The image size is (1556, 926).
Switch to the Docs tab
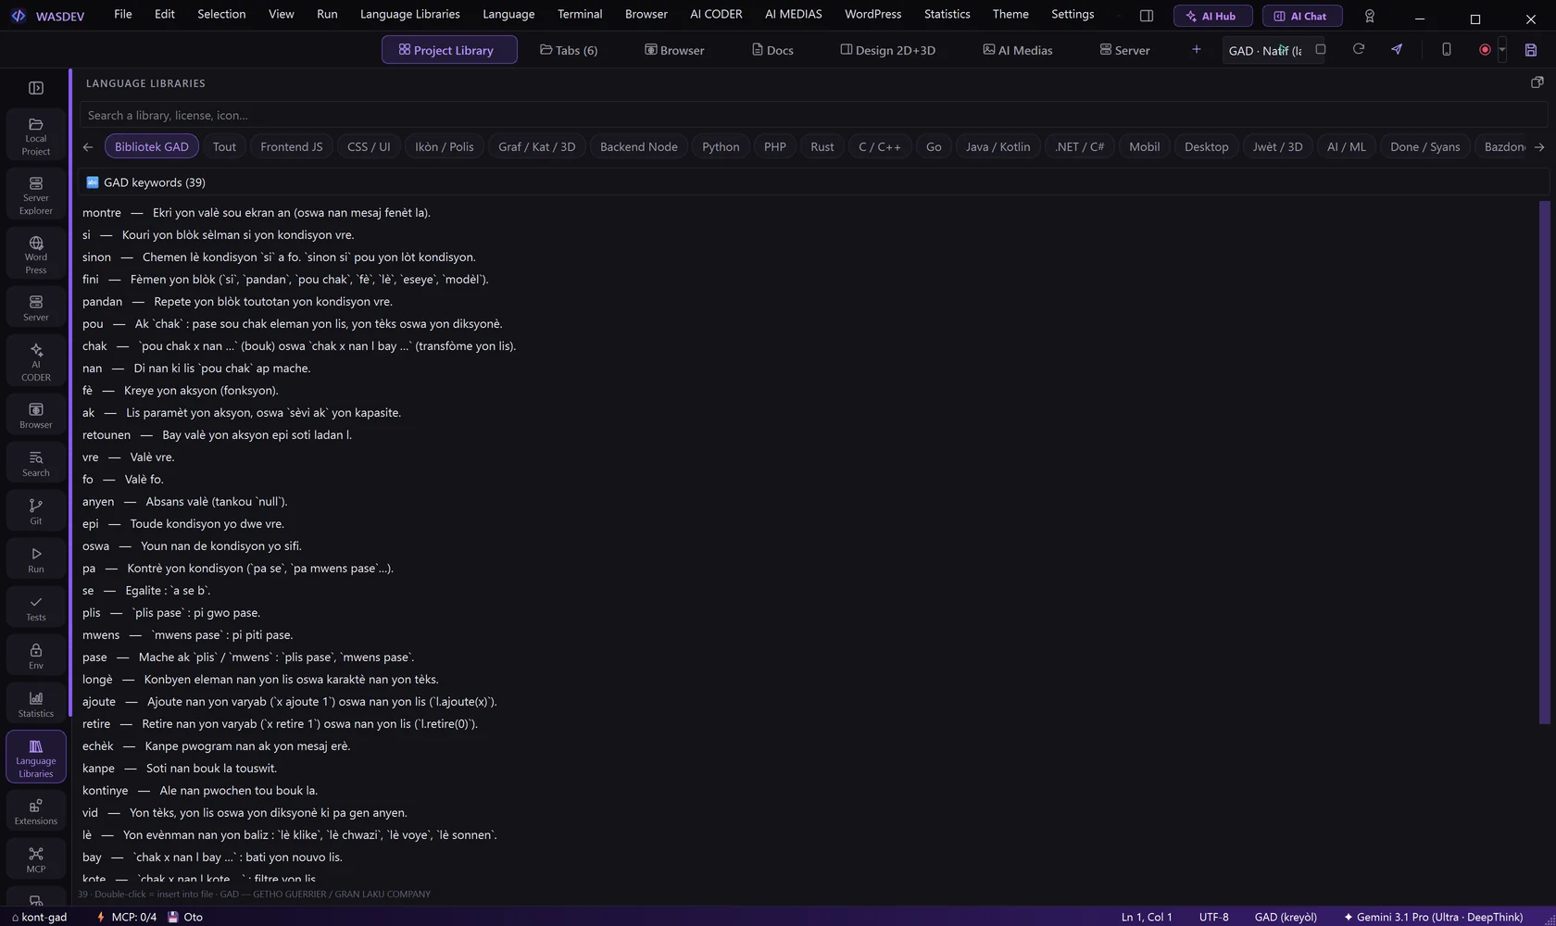coord(772,50)
